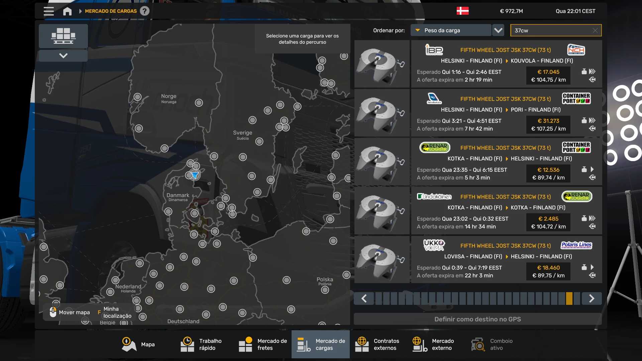Open the Peso da carga sort dropdown
This screenshot has height=361, width=642.
(x=451, y=30)
